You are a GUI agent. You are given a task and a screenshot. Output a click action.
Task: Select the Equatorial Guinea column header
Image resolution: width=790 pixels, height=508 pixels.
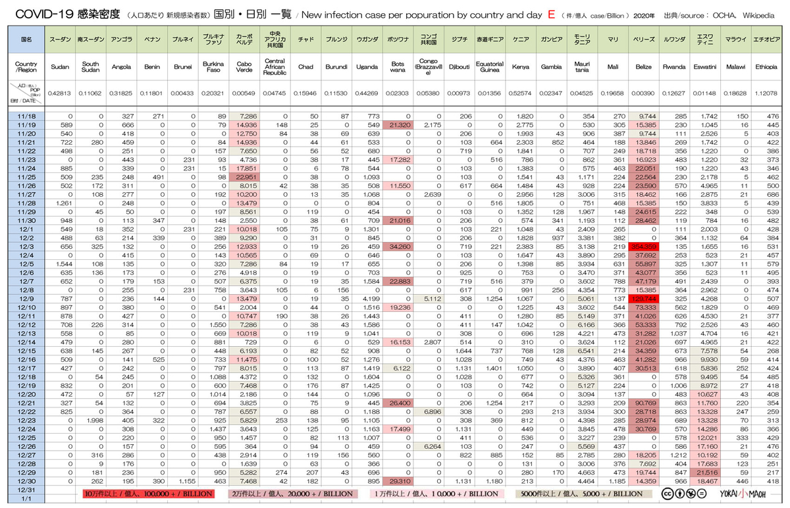pyautogui.click(x=489, y=67)
